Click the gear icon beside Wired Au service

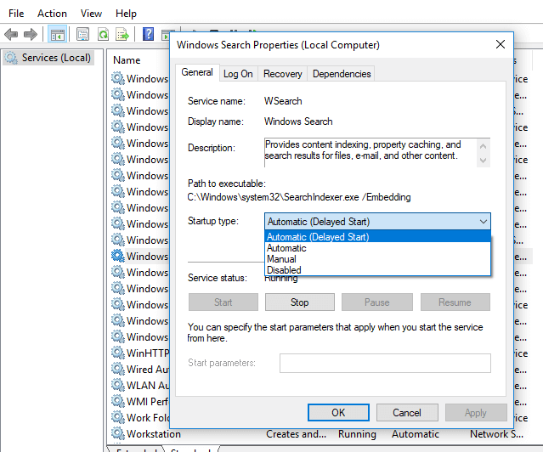tap(118, 369)
